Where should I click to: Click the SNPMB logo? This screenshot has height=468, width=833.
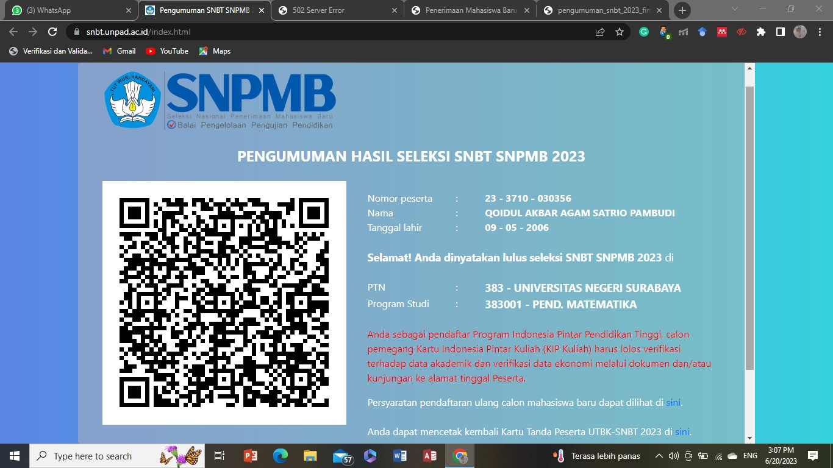220,101
